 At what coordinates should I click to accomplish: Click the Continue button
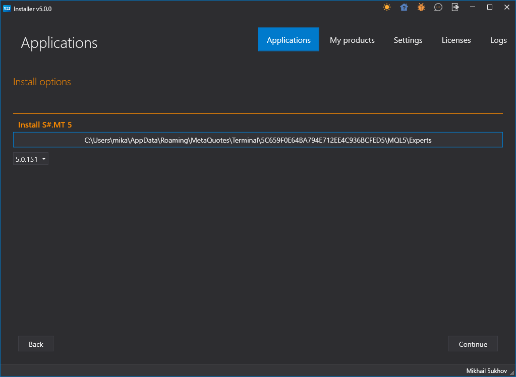tap(473, 344)
